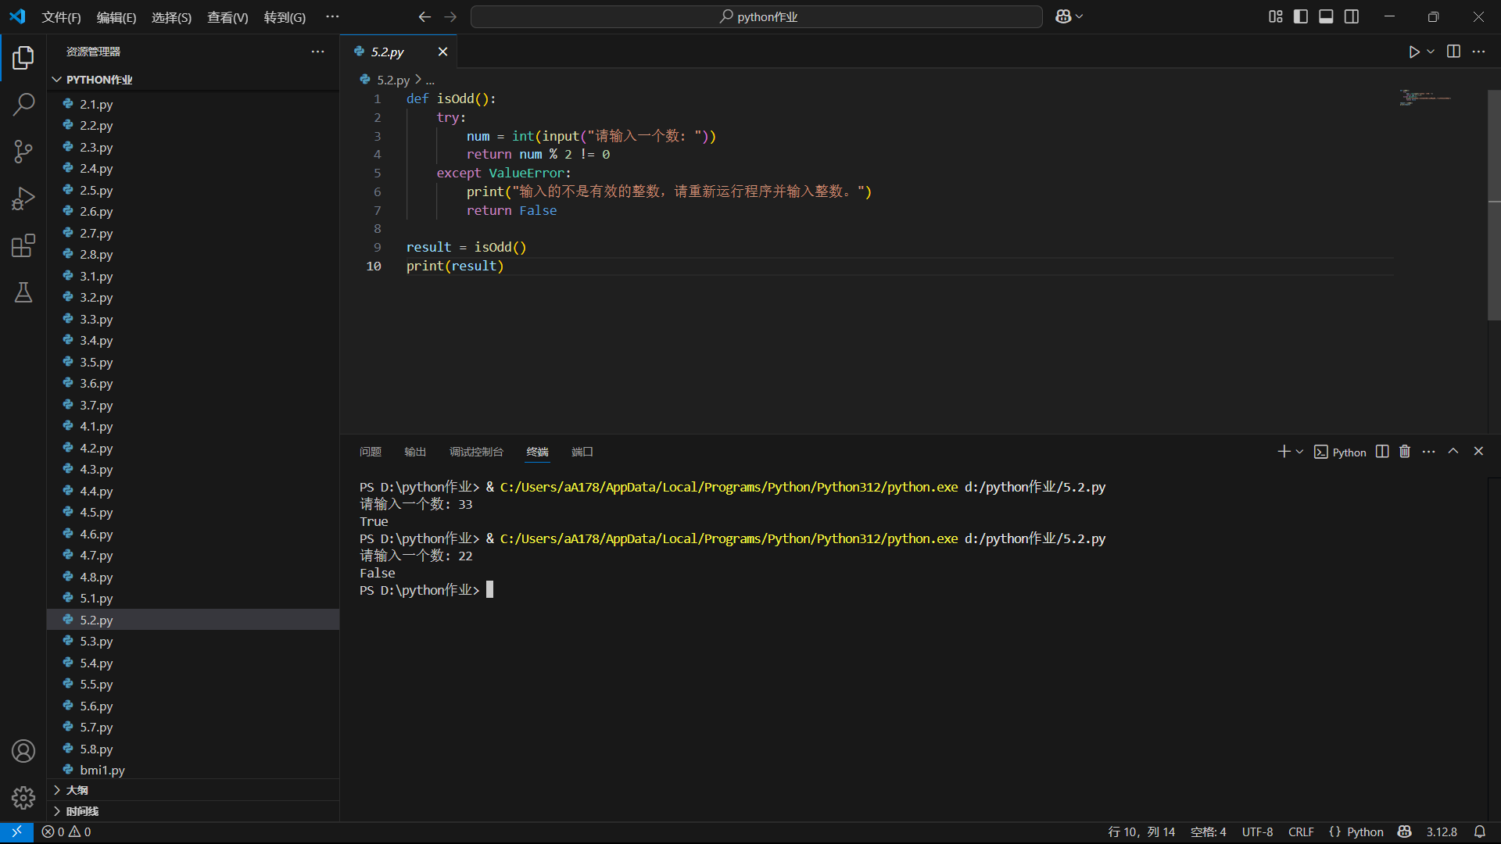Open the Testing flask view
This screenshot has height=844, width=1501.
(23, 293)
